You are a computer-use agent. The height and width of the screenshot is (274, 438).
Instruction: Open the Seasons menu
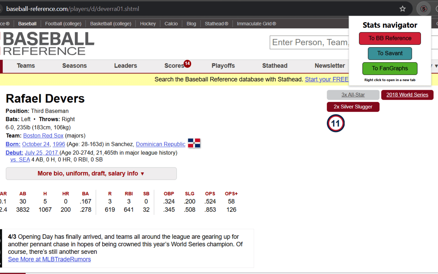pyautogui.click(x=75, y=66)
